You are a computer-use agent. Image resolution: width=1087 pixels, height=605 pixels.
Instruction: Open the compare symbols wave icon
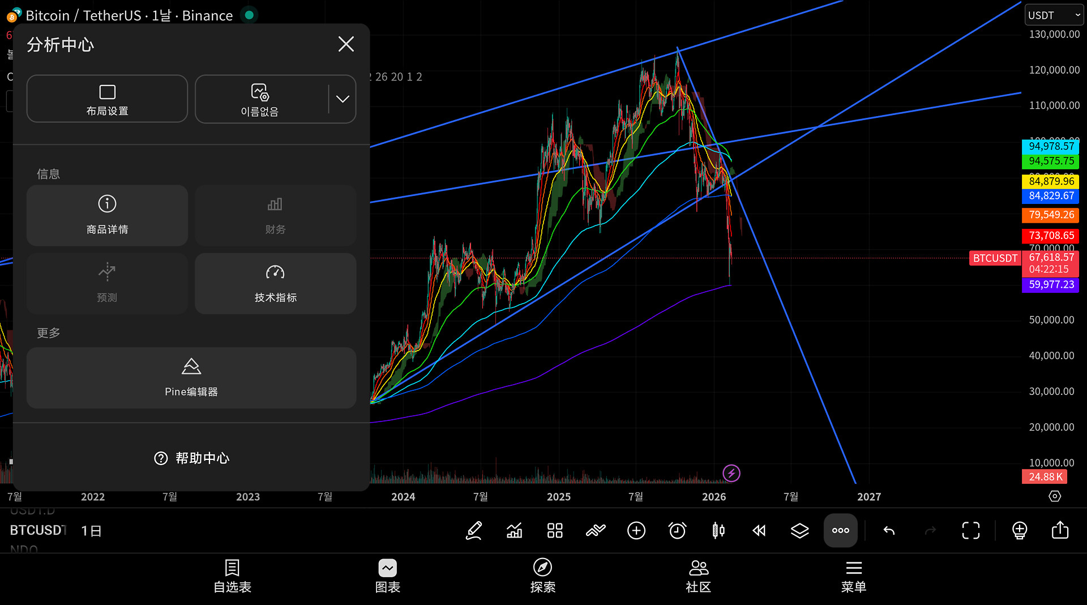point(596,531)
